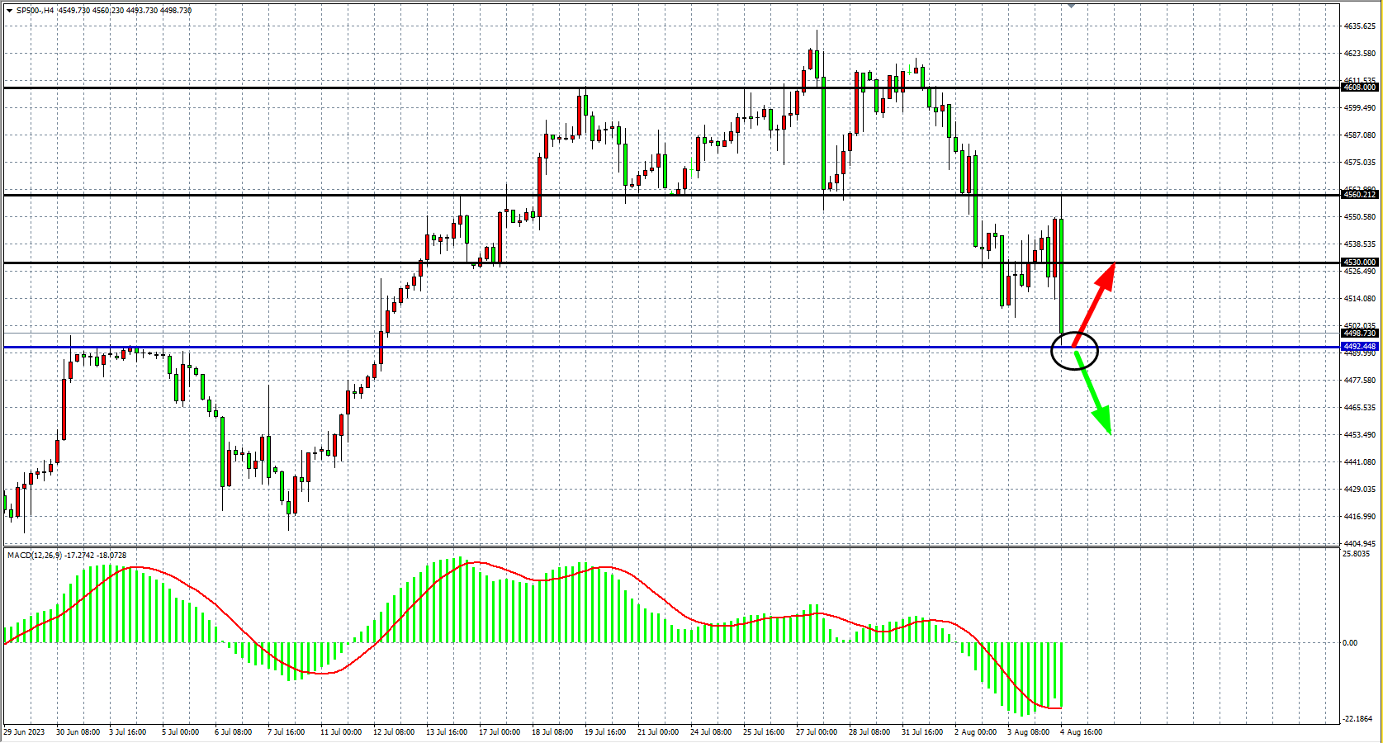Click the blue 4492.448 price label

coord(1359,347)
